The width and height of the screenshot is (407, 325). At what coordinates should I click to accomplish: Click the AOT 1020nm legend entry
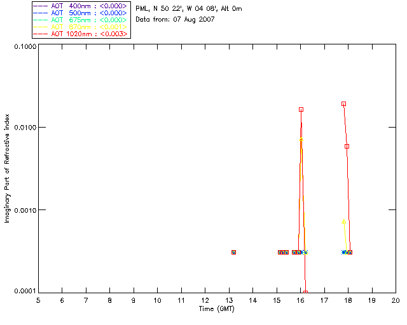click(x=81, y=34)
